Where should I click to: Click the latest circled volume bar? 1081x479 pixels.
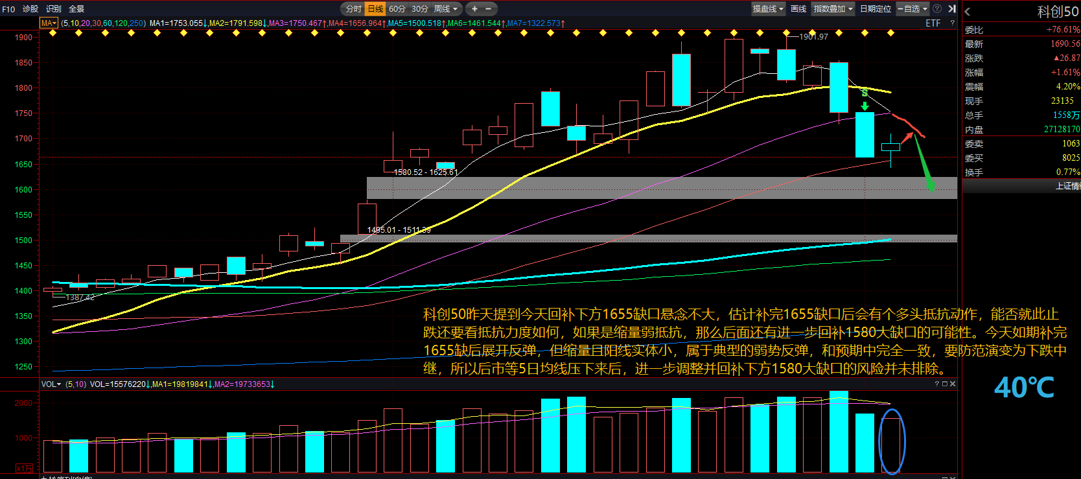[x=891, y=445]
